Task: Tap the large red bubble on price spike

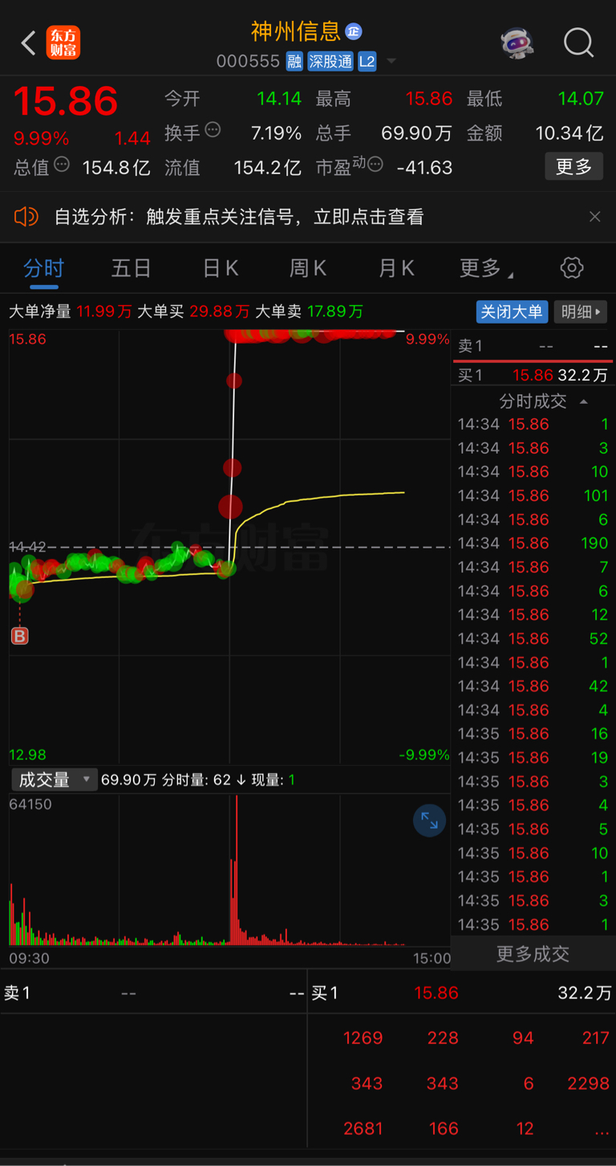Action: [230, 506]
